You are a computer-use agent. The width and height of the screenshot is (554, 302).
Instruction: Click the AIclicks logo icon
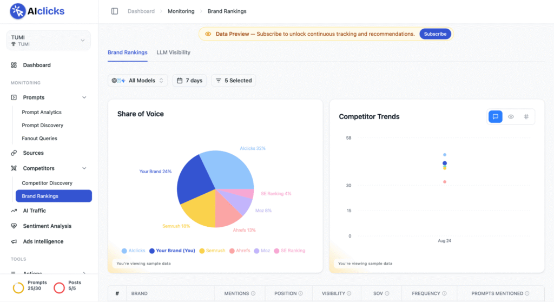click(x=18, y=11)
